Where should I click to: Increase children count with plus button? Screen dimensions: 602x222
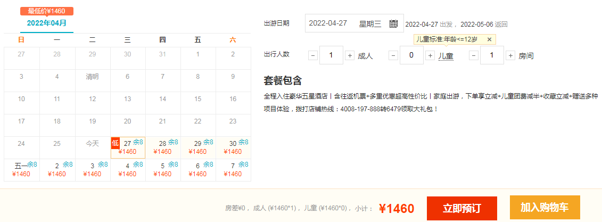click(430, 55)
